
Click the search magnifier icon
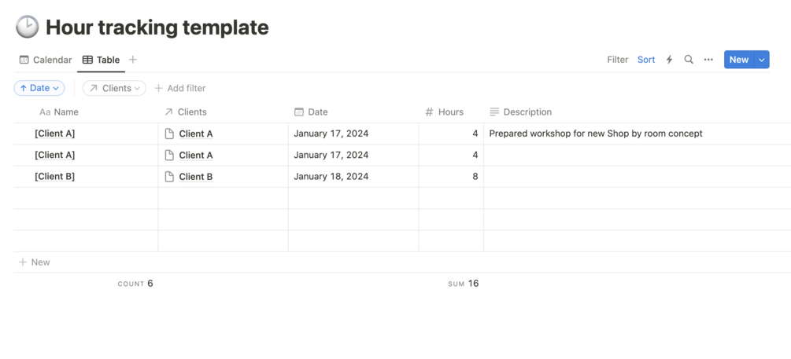[689, 60]
